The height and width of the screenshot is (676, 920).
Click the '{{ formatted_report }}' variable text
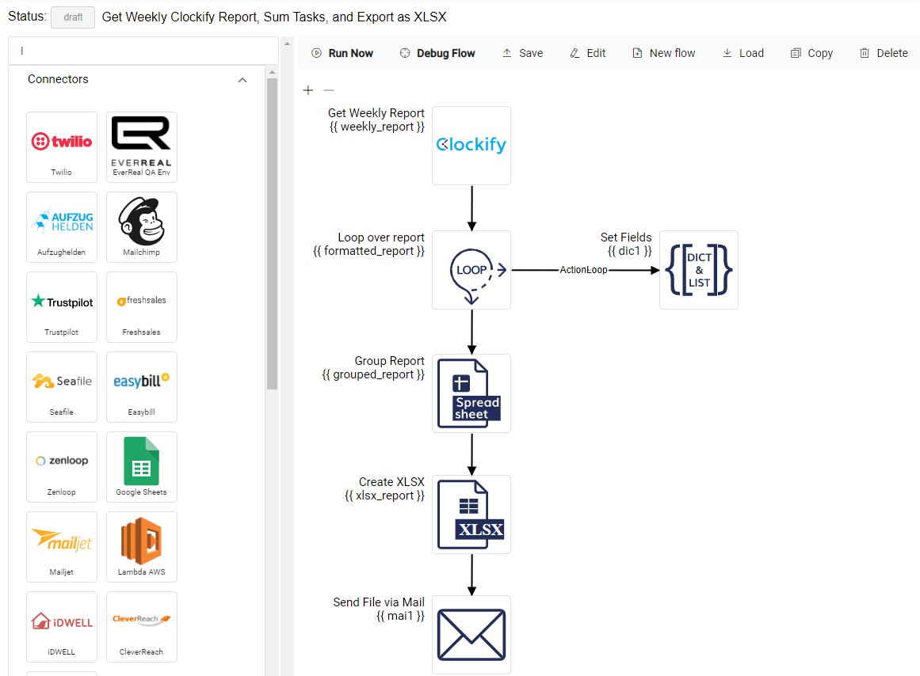[368, 251]
